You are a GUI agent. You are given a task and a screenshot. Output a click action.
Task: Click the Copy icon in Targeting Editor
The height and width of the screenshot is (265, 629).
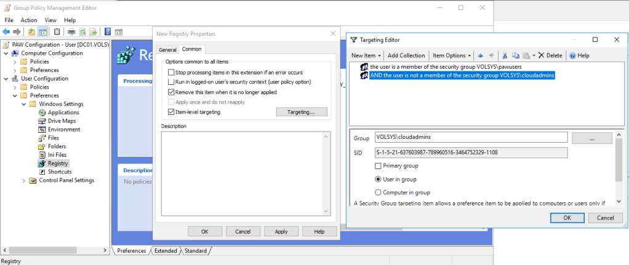pyautogui.click(x=516, y=55)
